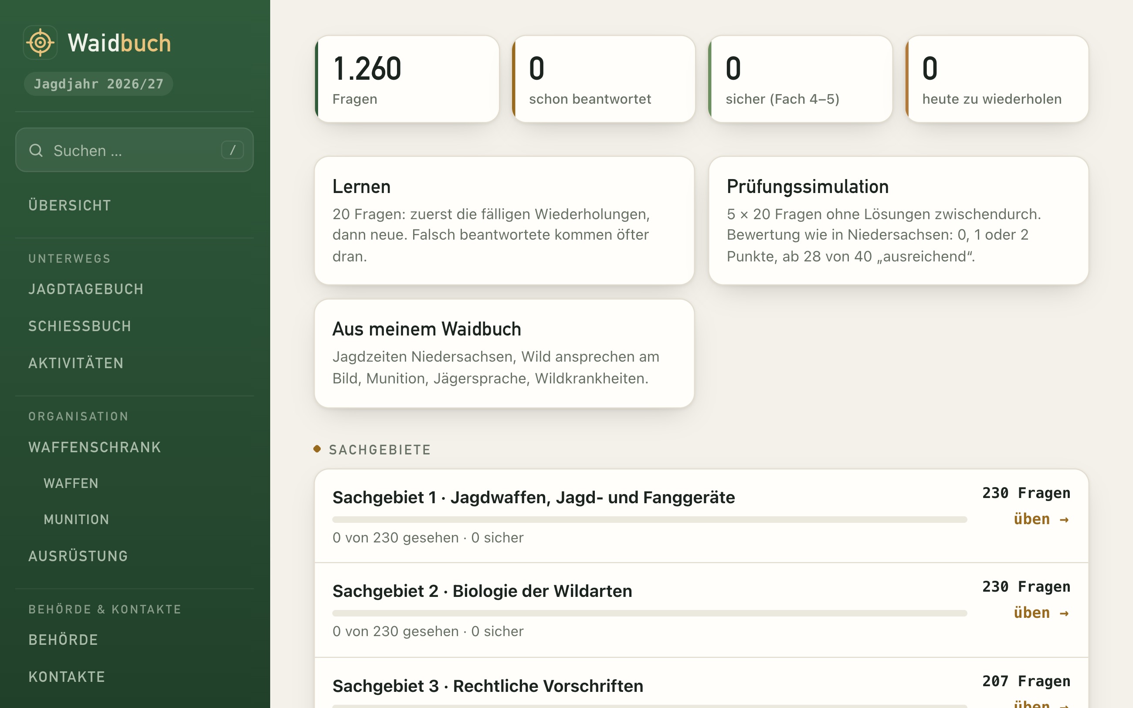
Task: Click the Organisation section label
Action: point(78,416)
